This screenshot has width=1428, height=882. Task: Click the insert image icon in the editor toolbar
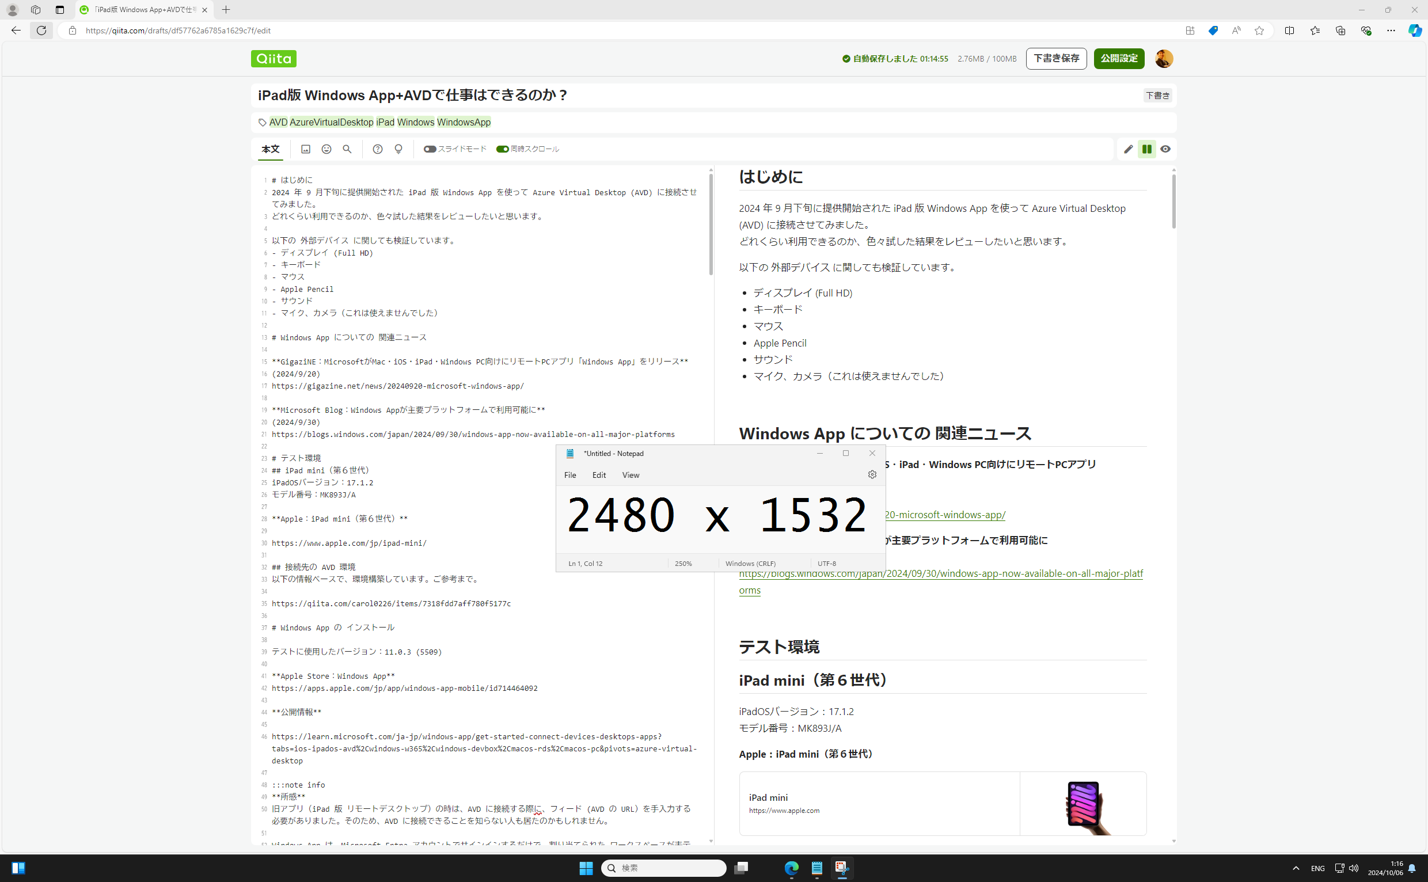[x=306, y=149]
